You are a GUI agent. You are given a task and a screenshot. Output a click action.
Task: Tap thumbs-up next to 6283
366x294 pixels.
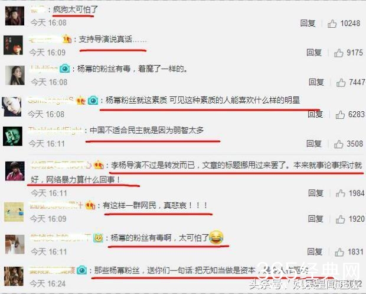click(340, 115)
